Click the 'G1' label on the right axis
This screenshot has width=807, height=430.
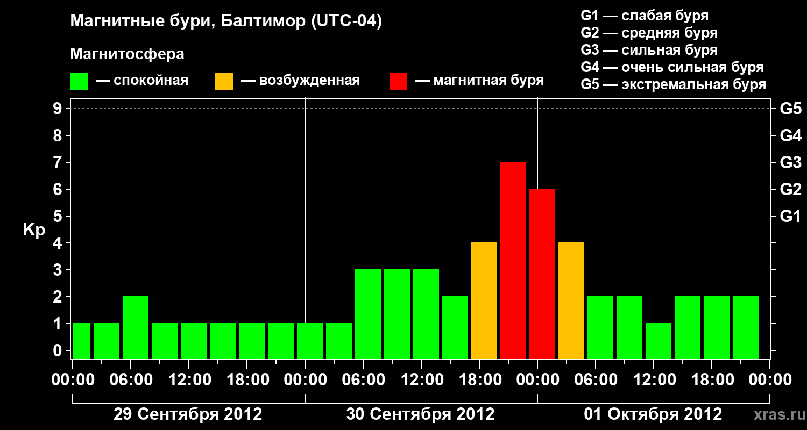pyautogui.click(x=790, y=216)
